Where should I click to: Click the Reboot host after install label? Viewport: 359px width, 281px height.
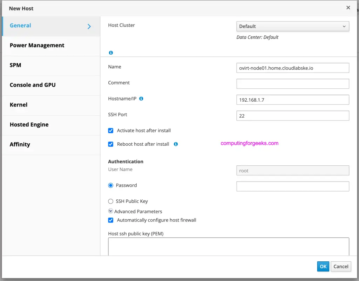(x=143, y=144)
